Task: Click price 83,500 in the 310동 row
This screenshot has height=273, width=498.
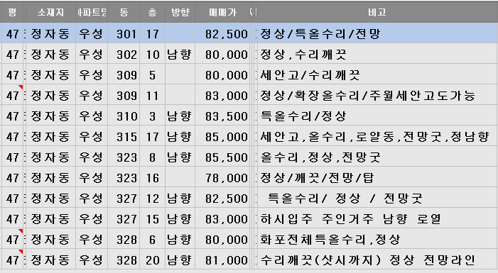Action: point(226,116)
